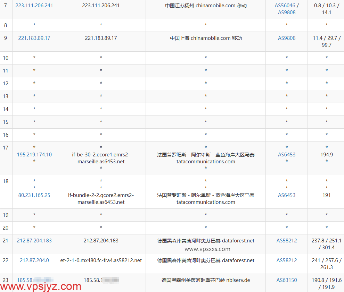Open the AS9808 link in hop 7
The height and width of the screenshot is (292, 344).
click(x=287, y=12)
